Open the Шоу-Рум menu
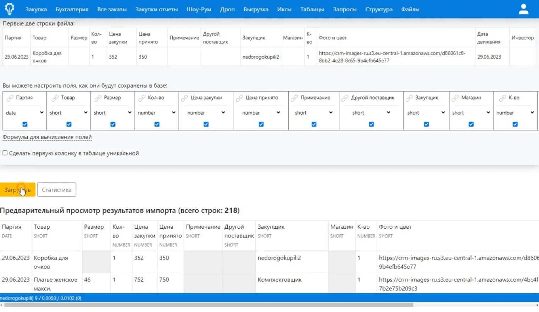 (199, 9)
